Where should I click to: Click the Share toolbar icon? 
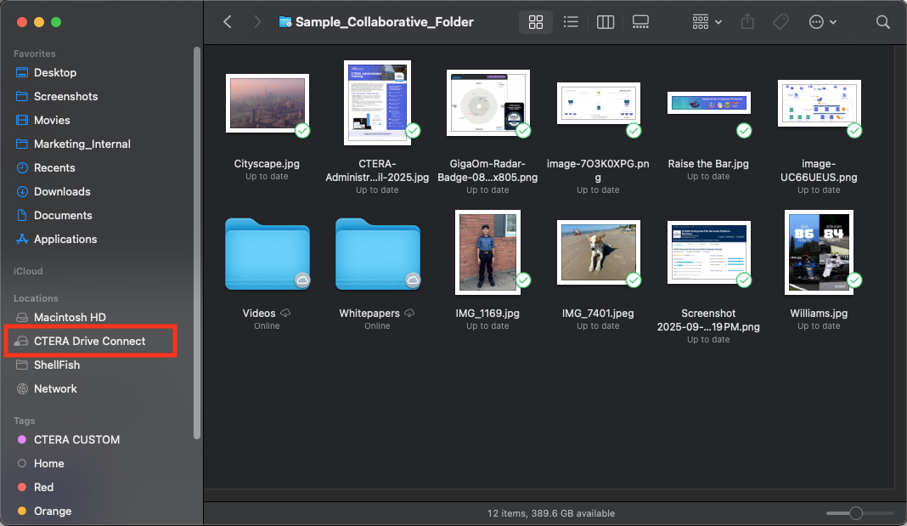click(x=747, y=22)
